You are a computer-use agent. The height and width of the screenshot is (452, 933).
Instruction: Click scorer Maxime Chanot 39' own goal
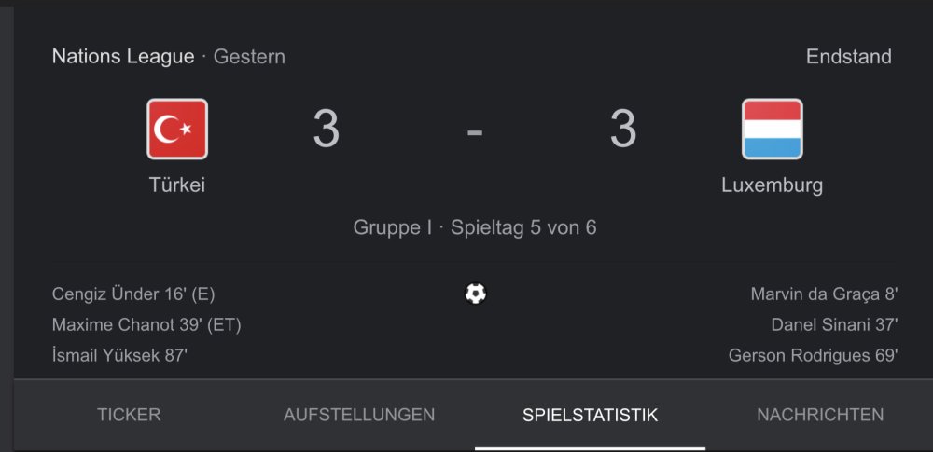(146, 324)
